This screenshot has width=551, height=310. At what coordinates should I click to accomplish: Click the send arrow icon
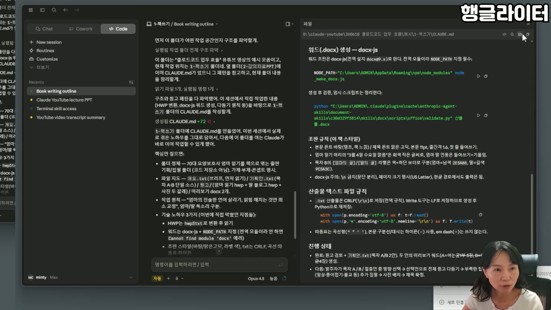281,265
